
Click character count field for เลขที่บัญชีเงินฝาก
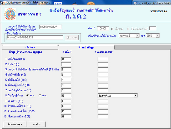(103, 90)
